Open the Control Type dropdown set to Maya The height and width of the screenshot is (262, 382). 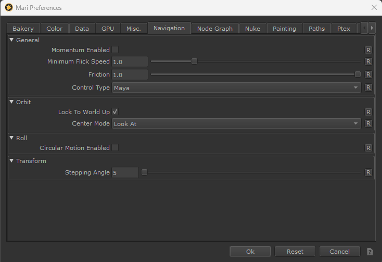tap(236, 88)
